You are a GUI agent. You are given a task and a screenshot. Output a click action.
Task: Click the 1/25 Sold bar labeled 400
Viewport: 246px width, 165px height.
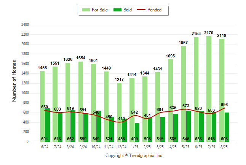(x=137, y=132)
